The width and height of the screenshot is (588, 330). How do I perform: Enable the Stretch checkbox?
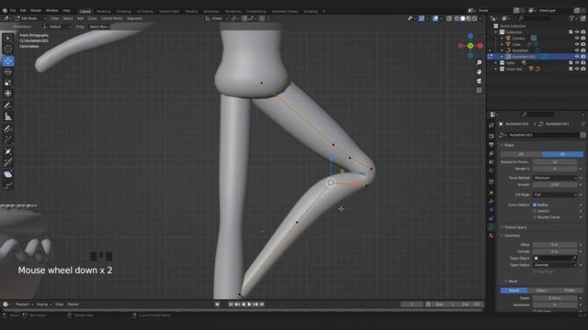point(535,211)
